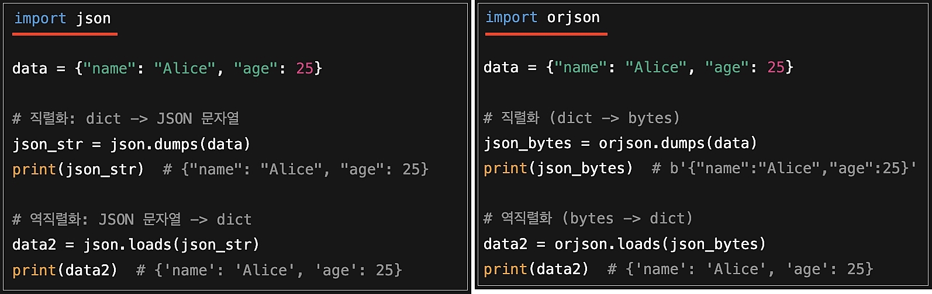Click the comment '# 역직렬화 (bytes -> dict)'
The image size is (932, 294).
click(588, 219)
